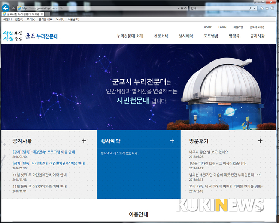Open the 보기(V) menu
Viewport: 279px width, 223px height.
tap(31, 19)
